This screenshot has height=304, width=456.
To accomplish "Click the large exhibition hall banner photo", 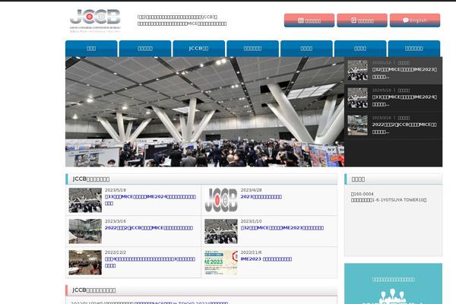I will [x=204, y=112].
